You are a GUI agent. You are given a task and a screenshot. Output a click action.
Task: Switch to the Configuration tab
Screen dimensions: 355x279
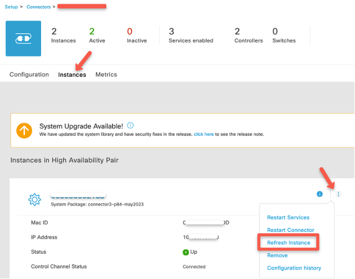tap(29, 74)
